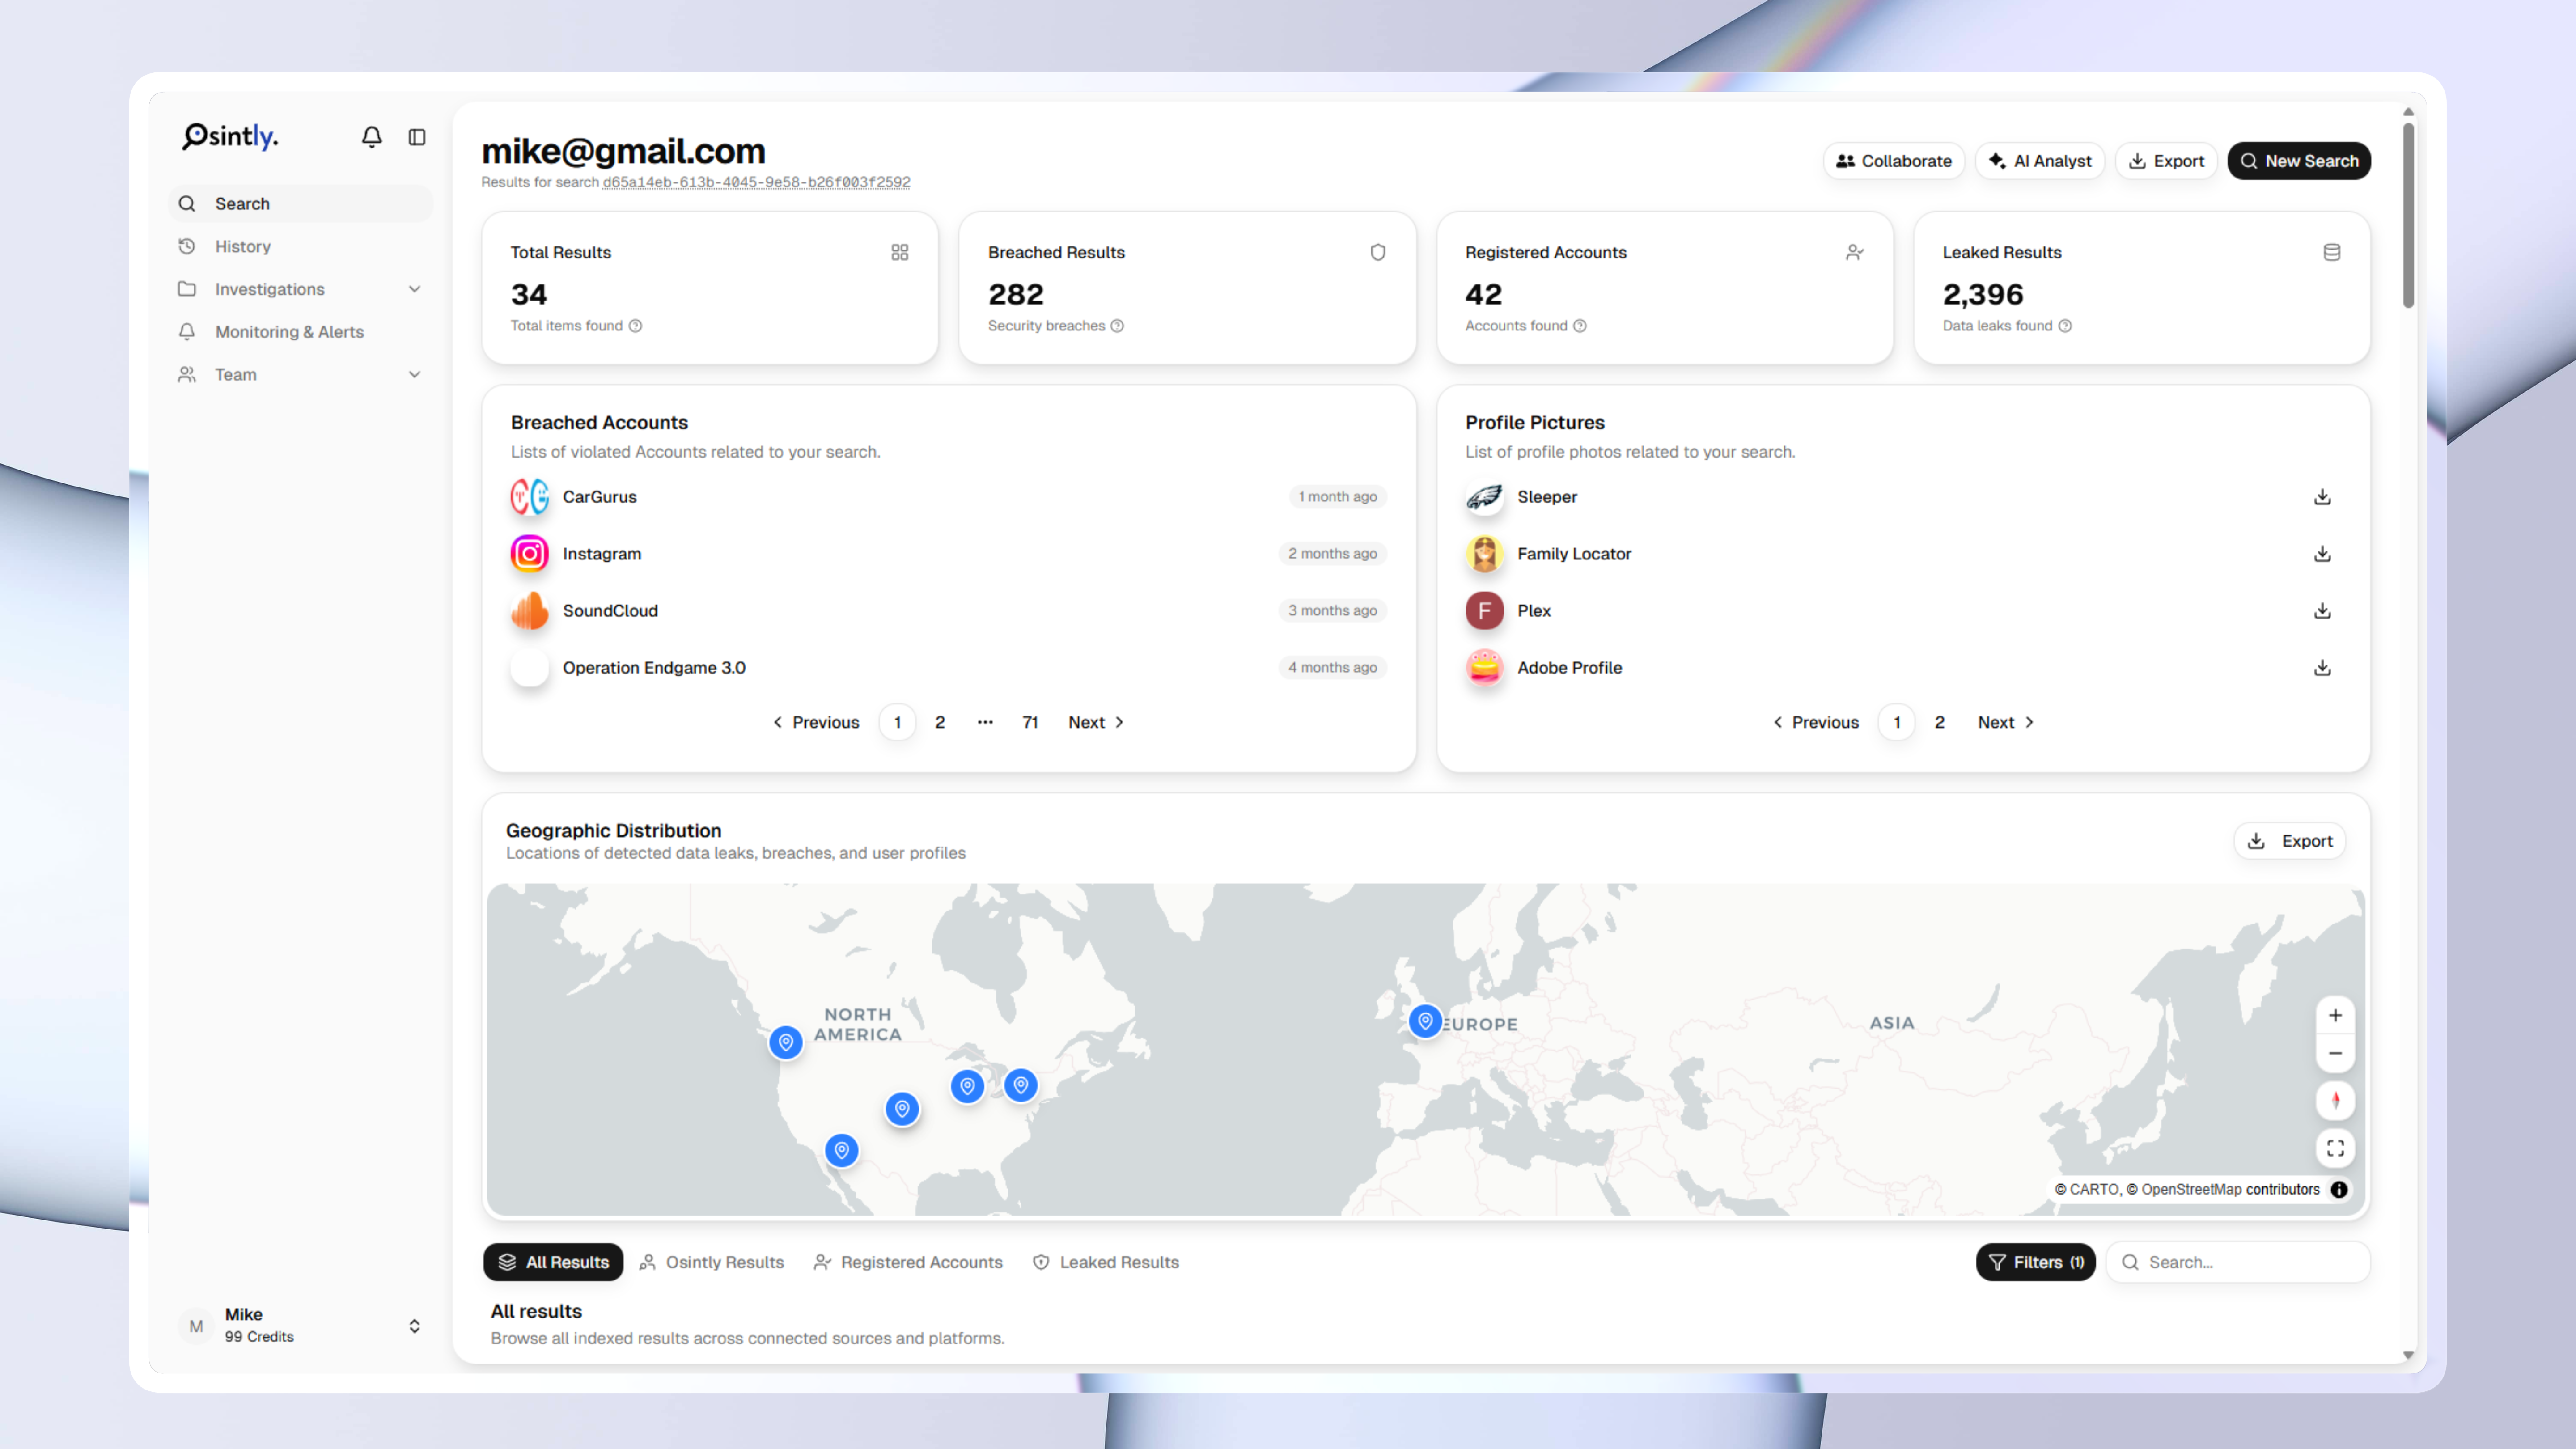Click the Family Locator avatar thumbnail
This screenshot has height=1449, width=2576.
(1485, 554)
